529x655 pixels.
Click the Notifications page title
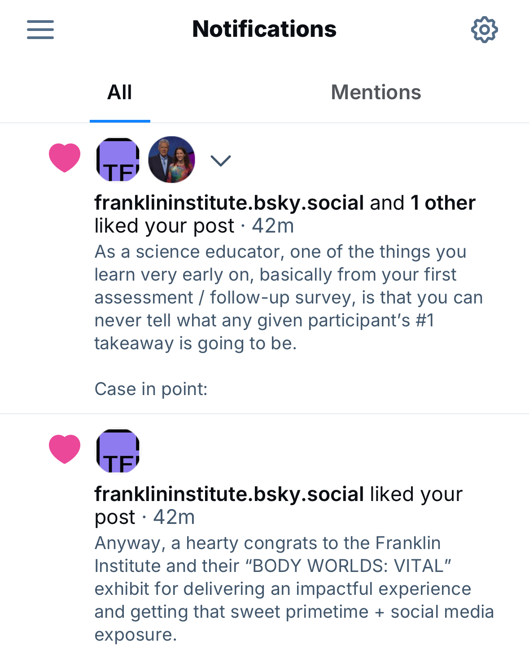click(264, 29)
